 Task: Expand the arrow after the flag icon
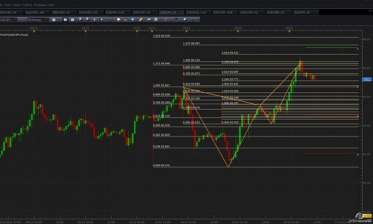(106, 20)
